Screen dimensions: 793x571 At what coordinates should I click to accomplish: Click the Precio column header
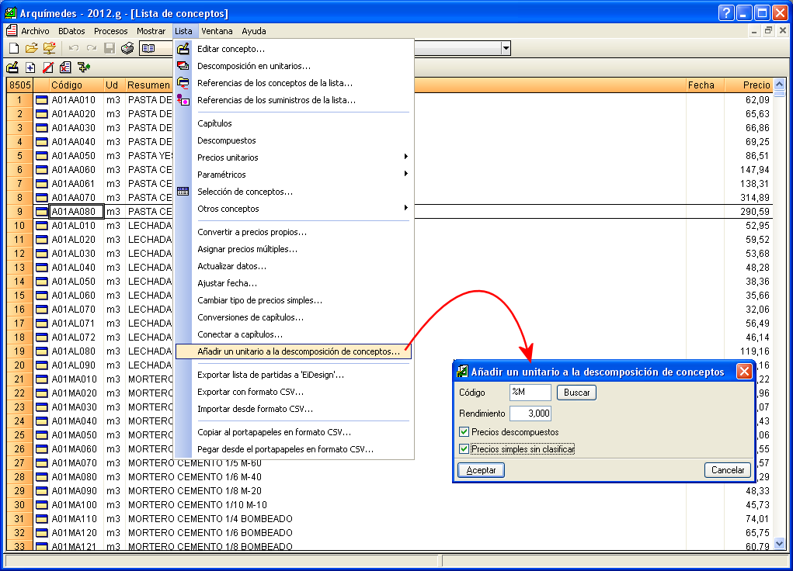749,85
